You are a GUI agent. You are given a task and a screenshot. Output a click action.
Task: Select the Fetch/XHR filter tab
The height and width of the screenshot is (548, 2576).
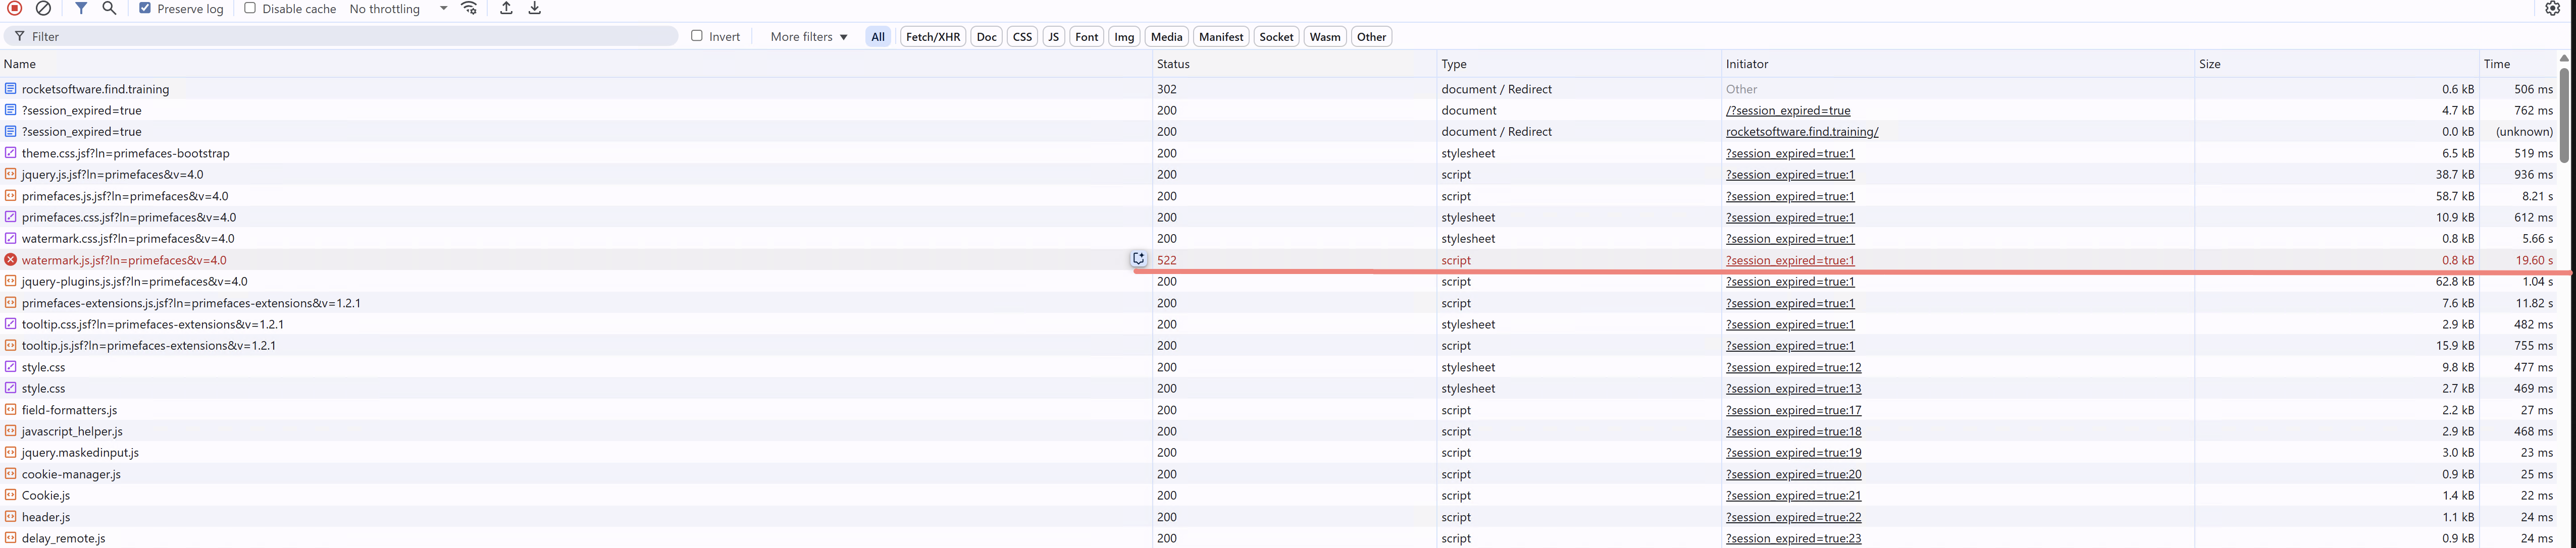click(932, 37)
